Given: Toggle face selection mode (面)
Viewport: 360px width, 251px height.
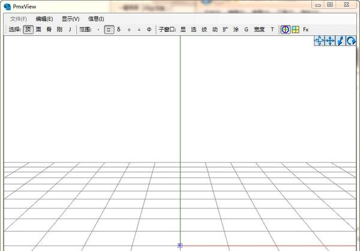Looking at the screenshot, I should (x=38, y=29).
